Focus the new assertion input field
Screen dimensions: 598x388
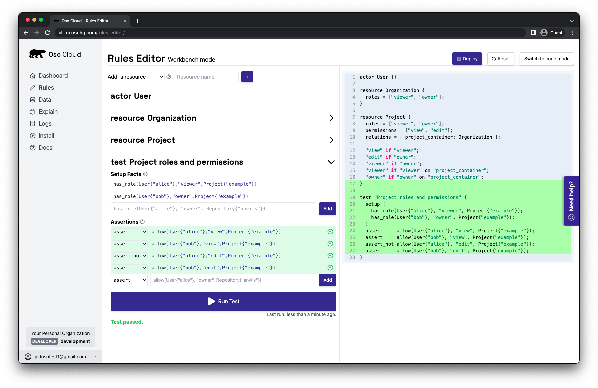(233, 280)
